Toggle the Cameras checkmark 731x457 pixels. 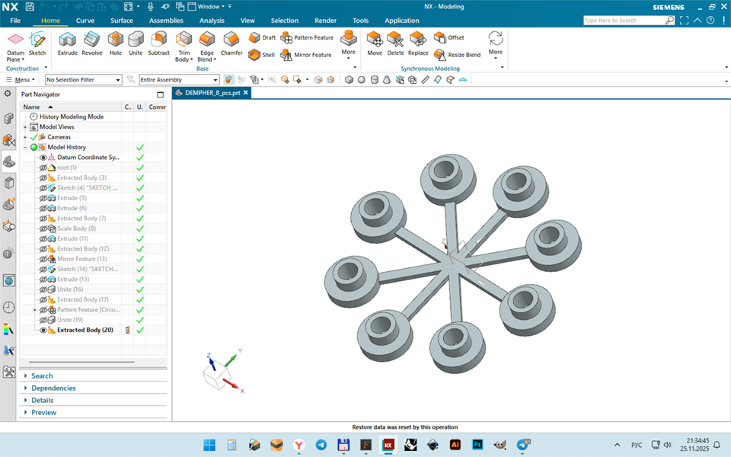click(34, 137)
